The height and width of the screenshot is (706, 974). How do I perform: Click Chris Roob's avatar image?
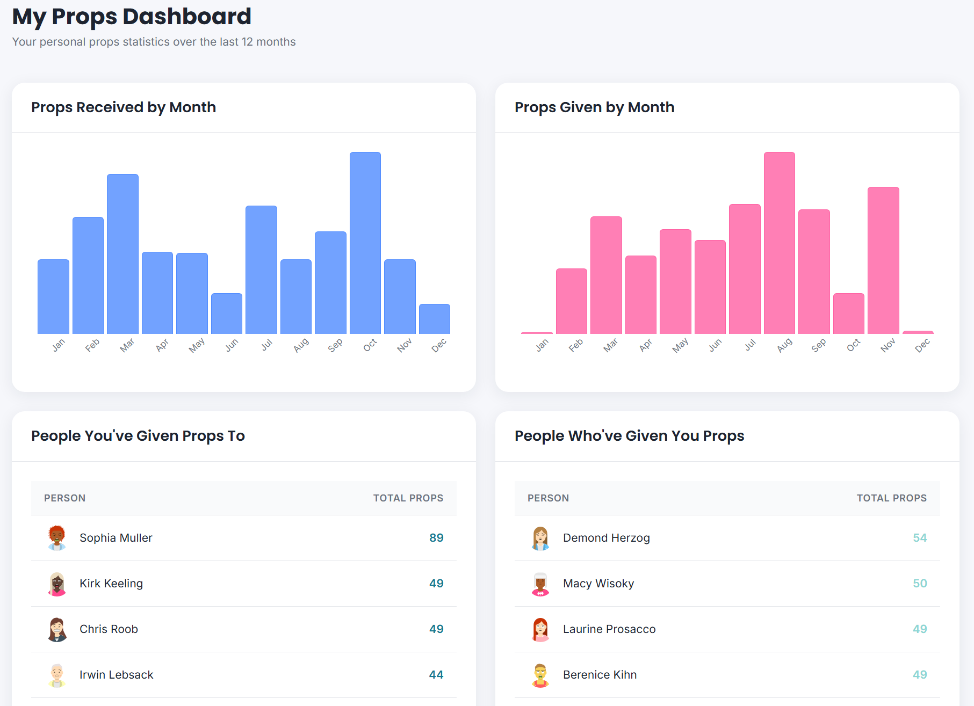[x=57, y=629]
